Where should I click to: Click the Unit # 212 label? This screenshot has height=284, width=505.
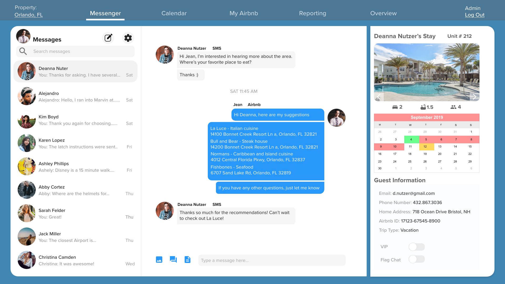coord(459,36)
